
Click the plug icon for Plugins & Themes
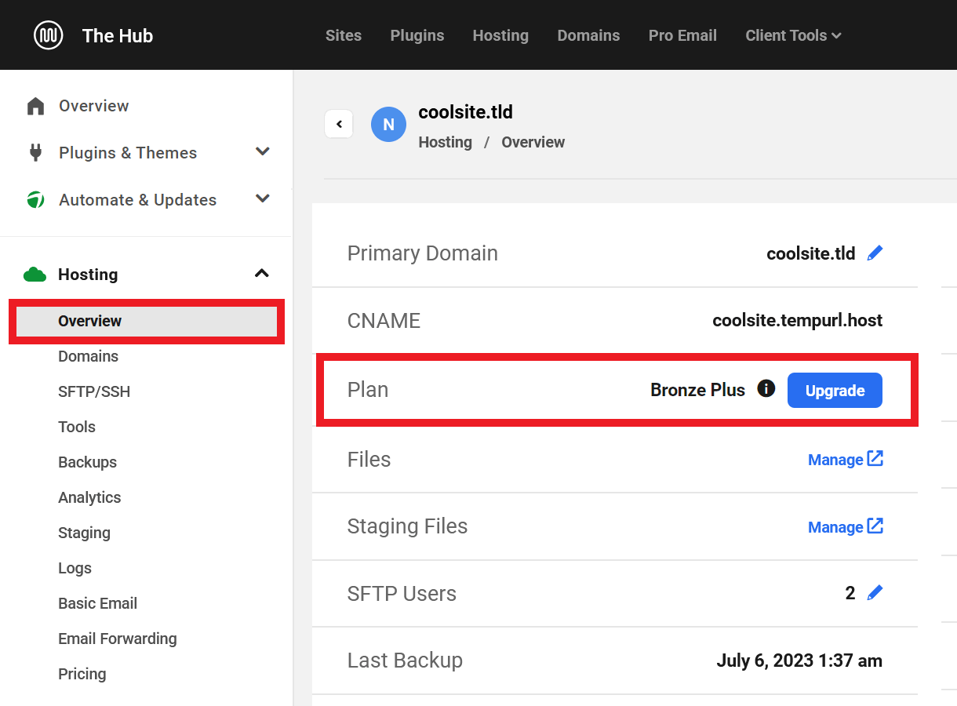pyautogui.click(x=35, y=153)
